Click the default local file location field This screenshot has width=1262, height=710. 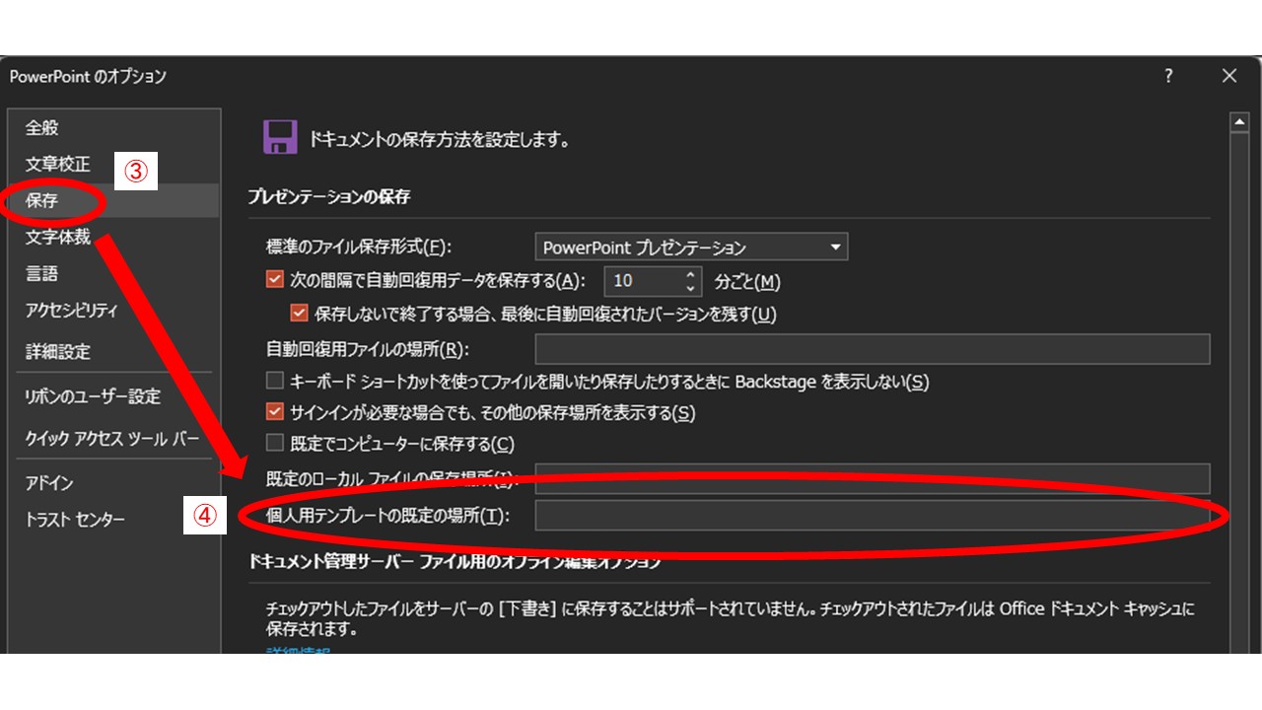(x=872, y=478)
